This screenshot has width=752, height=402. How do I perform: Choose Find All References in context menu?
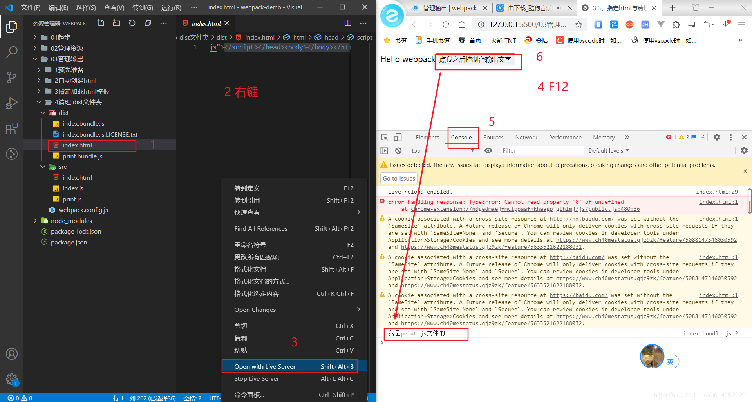pyautogui.click(x=294, y=228)
